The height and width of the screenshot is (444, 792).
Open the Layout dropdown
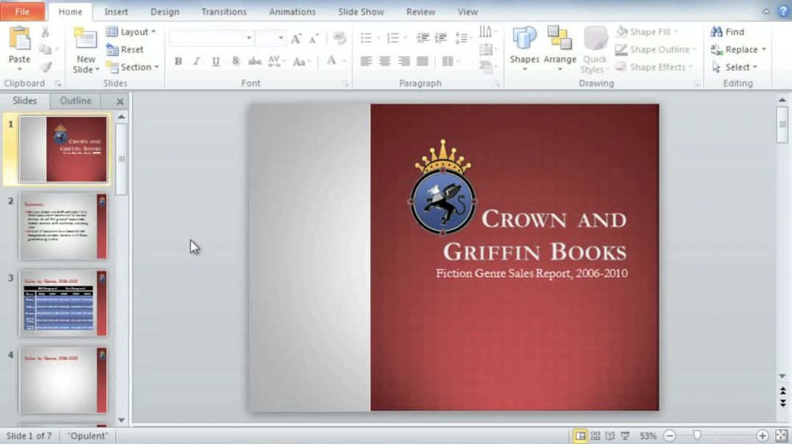(131, 32)
